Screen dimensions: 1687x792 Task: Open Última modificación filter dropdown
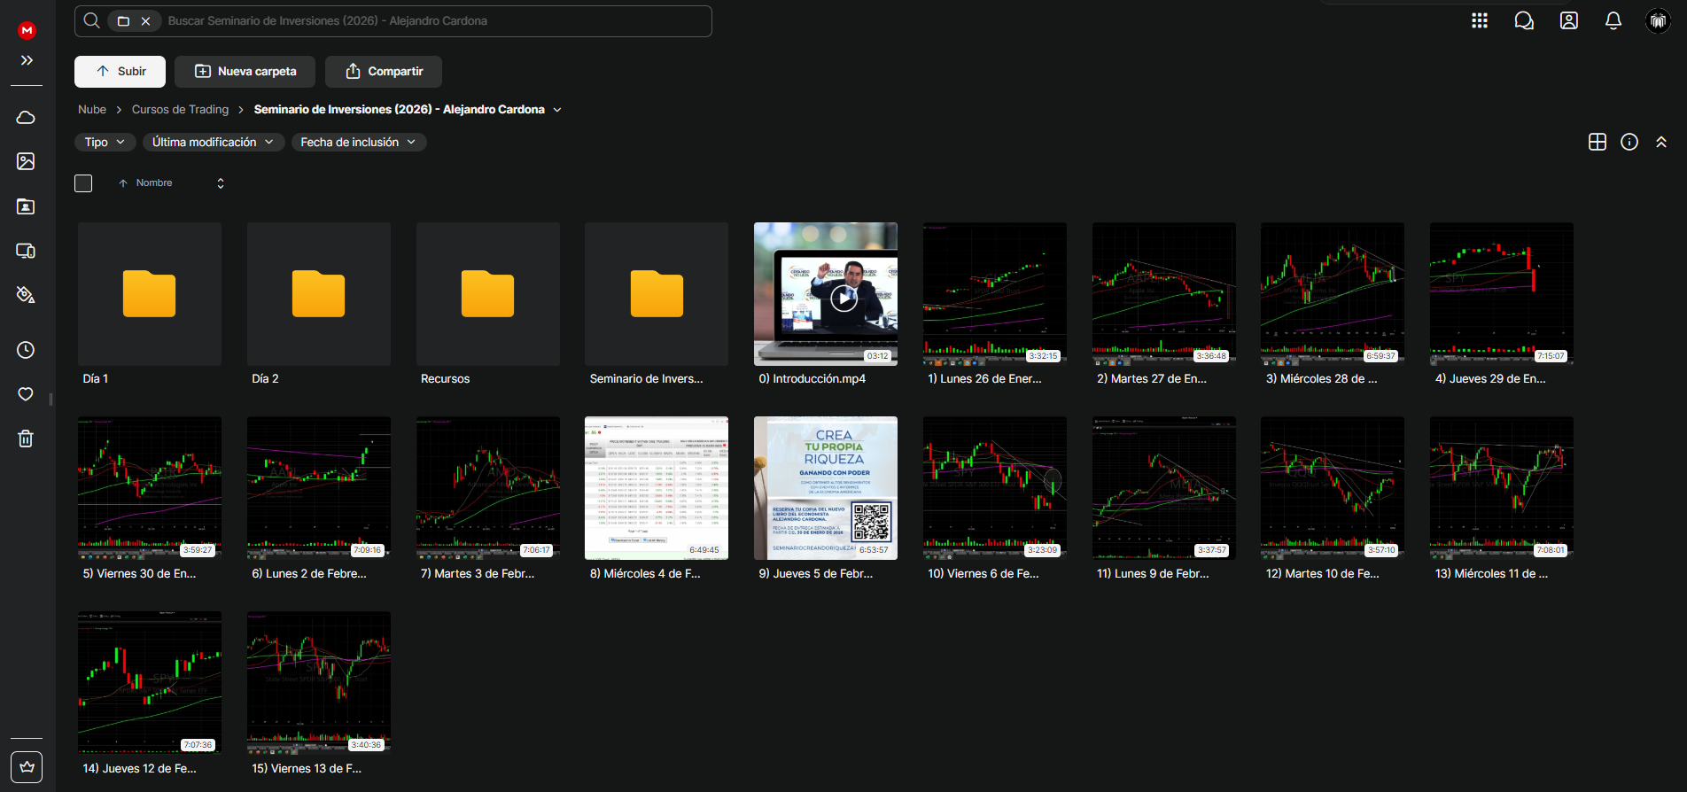click(x=213, y=142)
